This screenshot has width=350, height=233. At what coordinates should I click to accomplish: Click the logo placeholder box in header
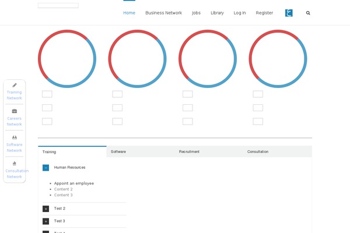tap(58, 5)
